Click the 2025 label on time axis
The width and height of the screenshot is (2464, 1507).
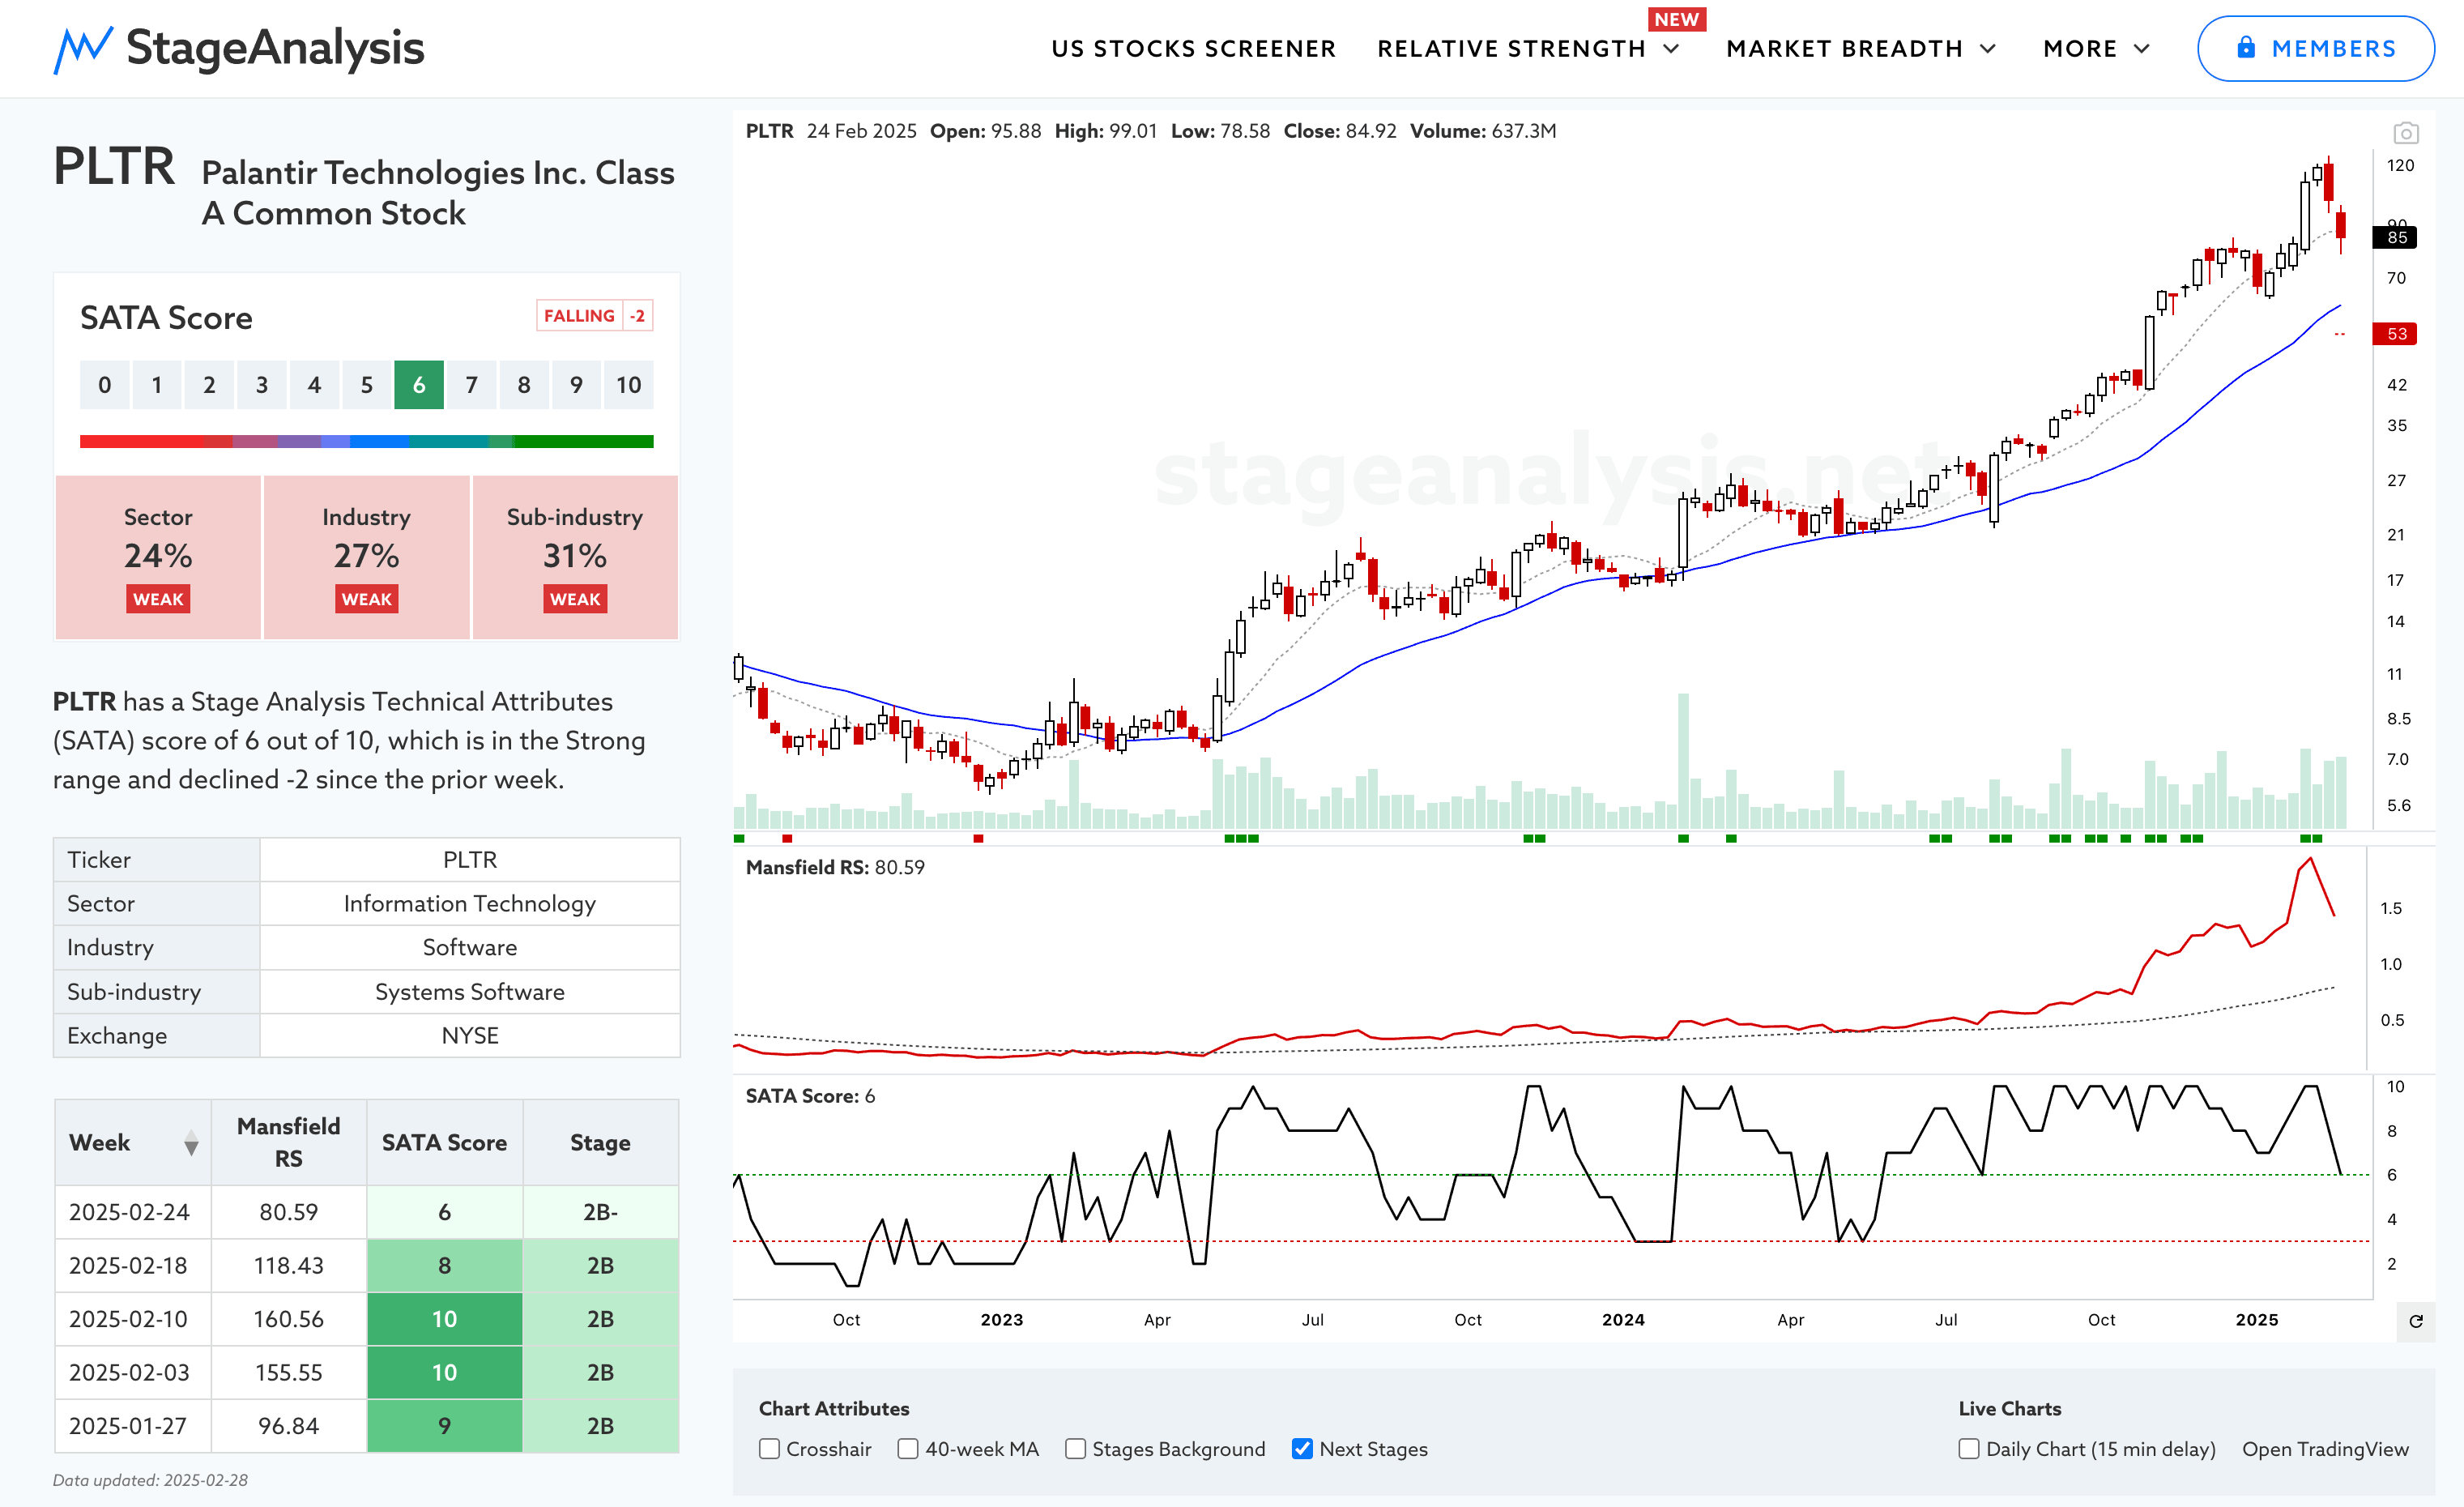tap(2257, 1320)
